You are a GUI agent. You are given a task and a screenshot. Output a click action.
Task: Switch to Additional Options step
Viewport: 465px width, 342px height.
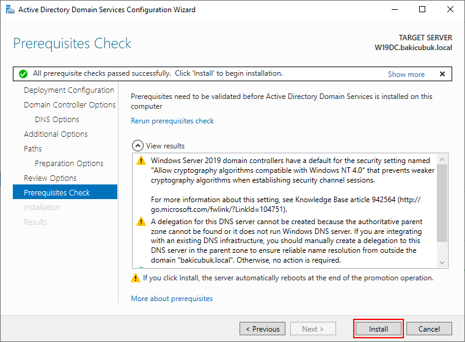click(56, 134)
